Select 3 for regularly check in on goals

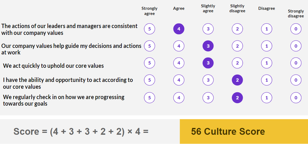pos(208,97)
